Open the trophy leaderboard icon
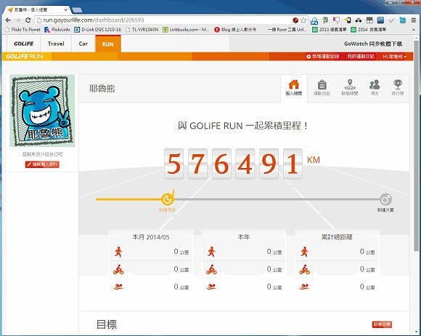 tap(398, 88)
